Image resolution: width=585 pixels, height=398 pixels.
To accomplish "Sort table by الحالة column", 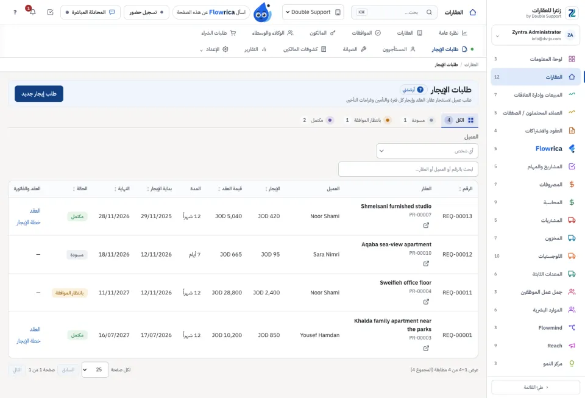I will (x=80, y=189).
